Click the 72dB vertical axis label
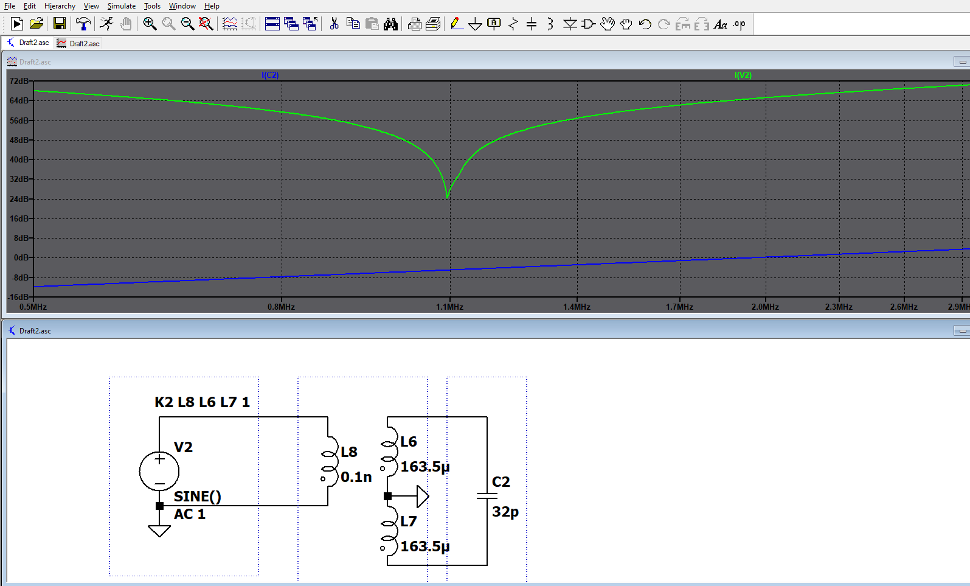Image resolution: width=970 pixels, height=586 pixels. [x=19, y=81]
